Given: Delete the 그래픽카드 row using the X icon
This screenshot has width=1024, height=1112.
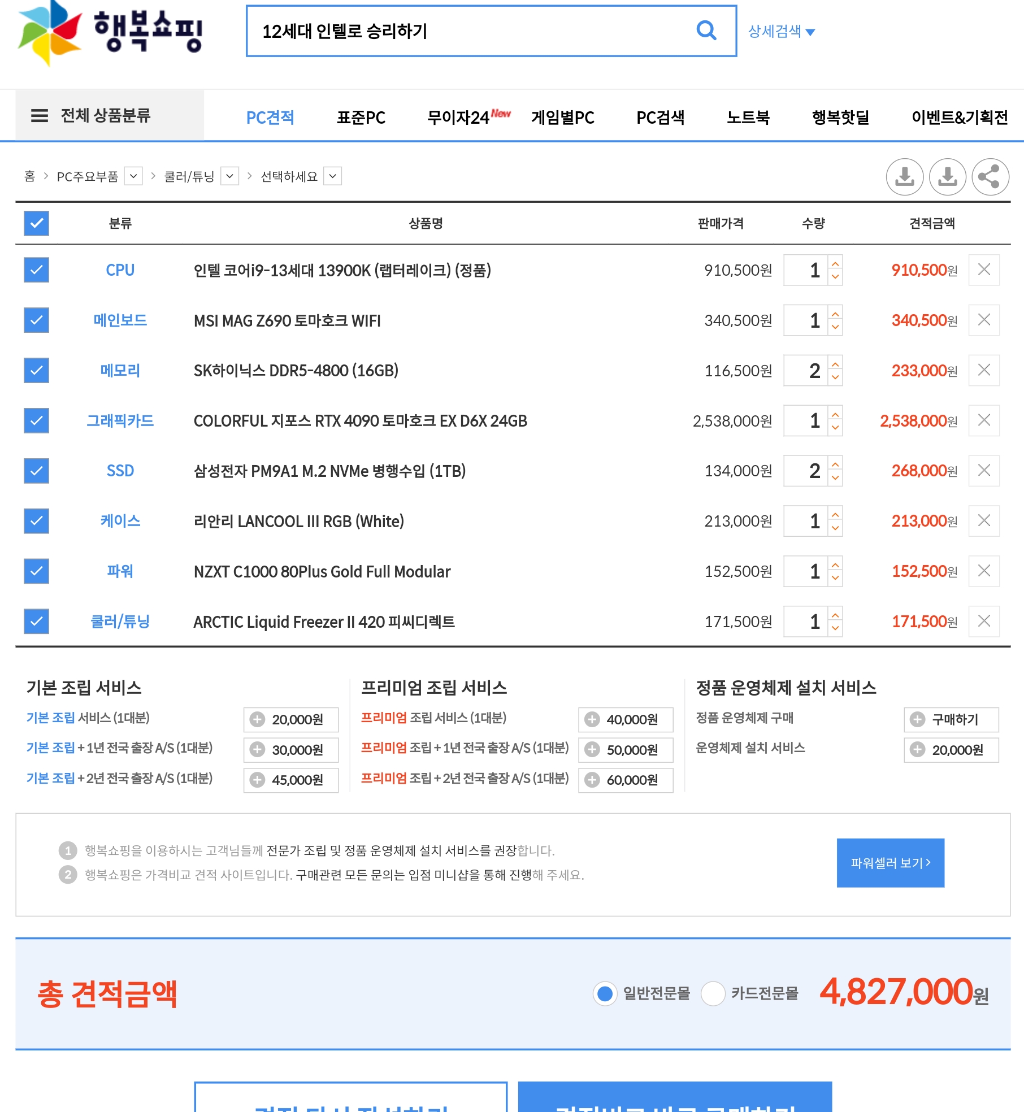Looking at the screenshot, I should pos(984,420).
